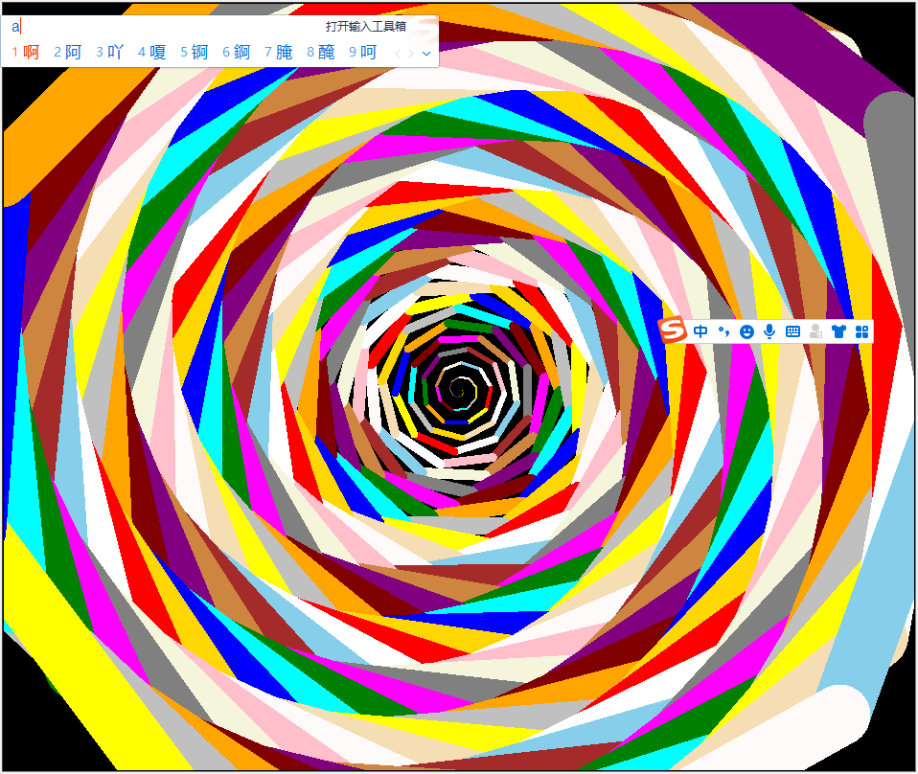Toggle Chinese punctuation mode icon
Image resolution: width=918 pixels, height=774 pixels.
tap(723, 332)
